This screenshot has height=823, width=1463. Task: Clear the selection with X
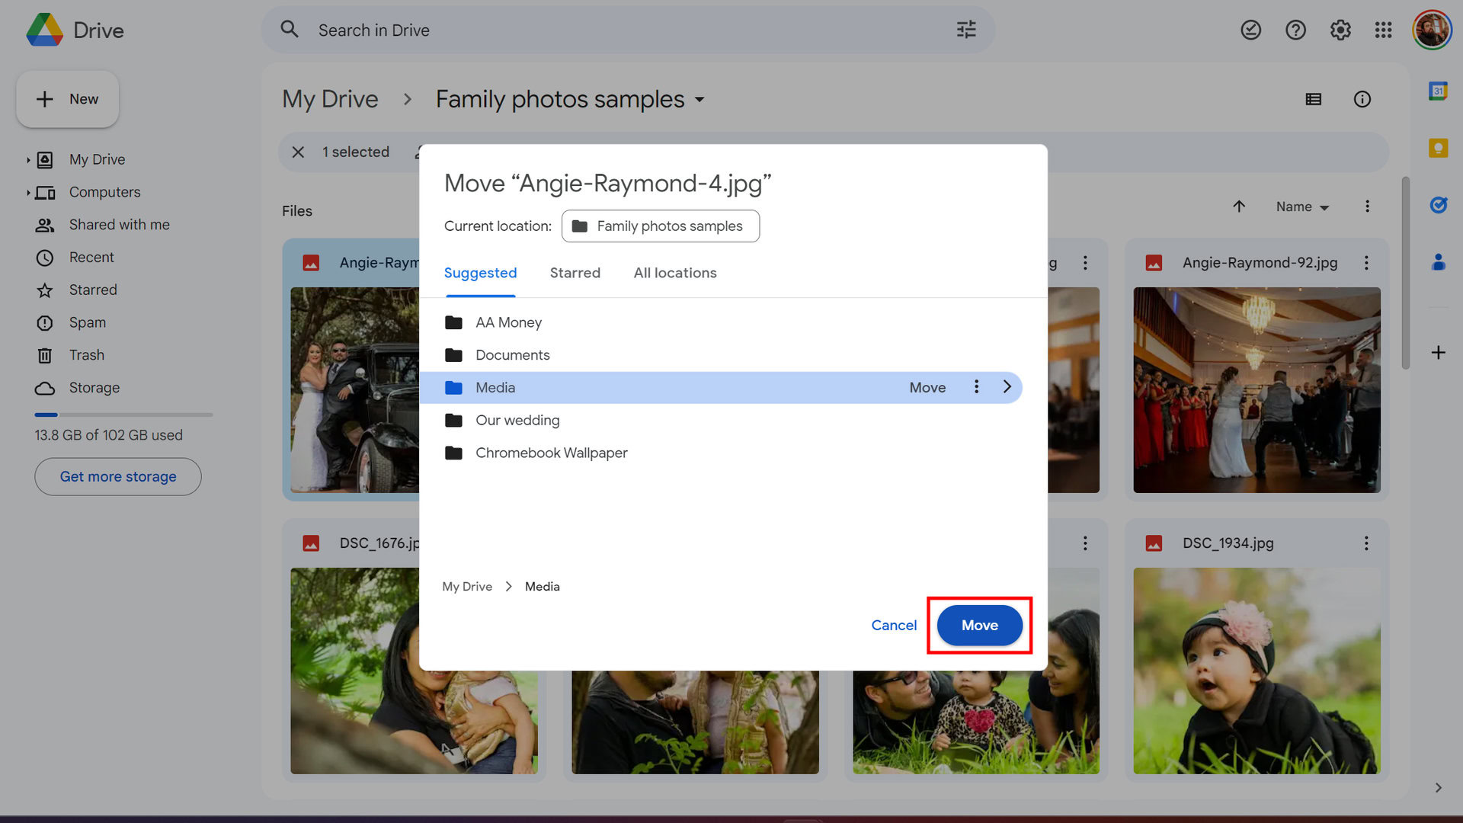point(298,152)
